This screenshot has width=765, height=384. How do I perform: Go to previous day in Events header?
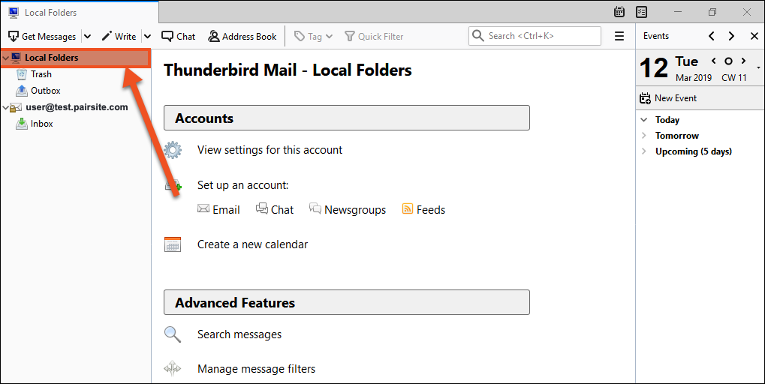pos(712,36)
